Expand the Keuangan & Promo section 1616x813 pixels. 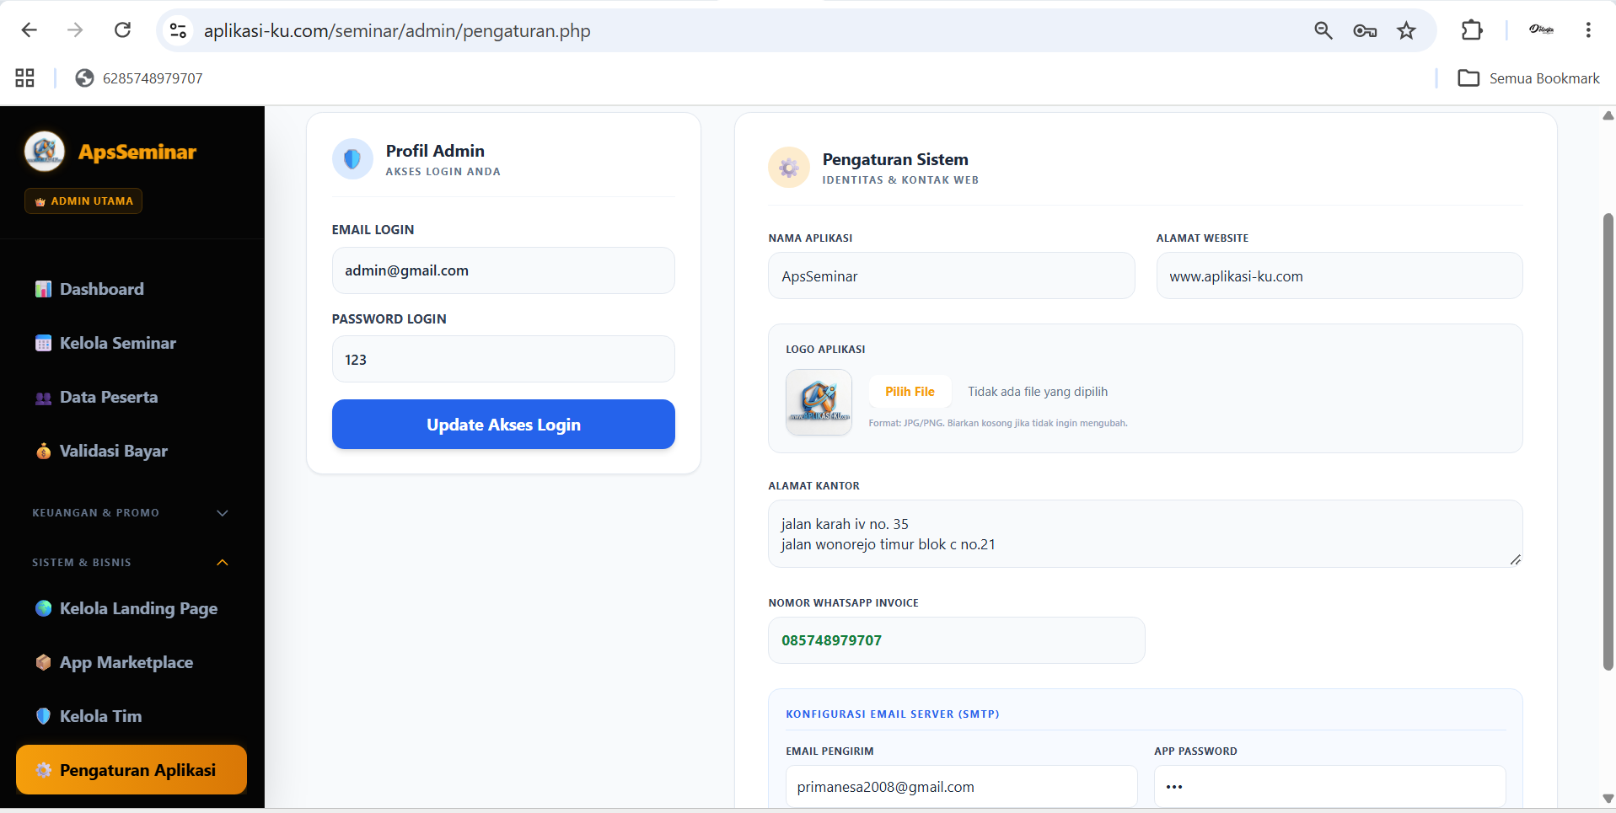tap(131, 513)
